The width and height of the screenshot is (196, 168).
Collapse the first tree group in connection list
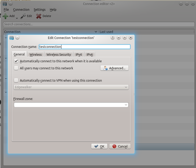6,38
